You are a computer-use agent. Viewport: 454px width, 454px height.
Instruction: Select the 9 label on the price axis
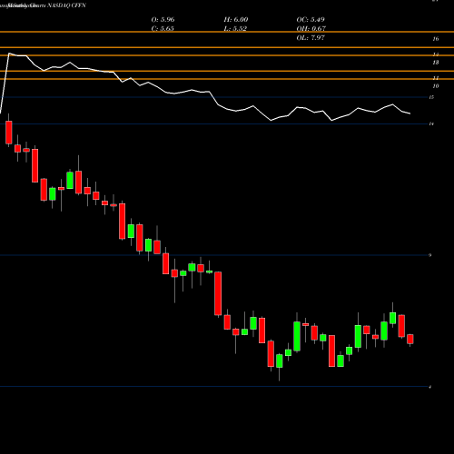pyautogui.click(x=429, y=255)
